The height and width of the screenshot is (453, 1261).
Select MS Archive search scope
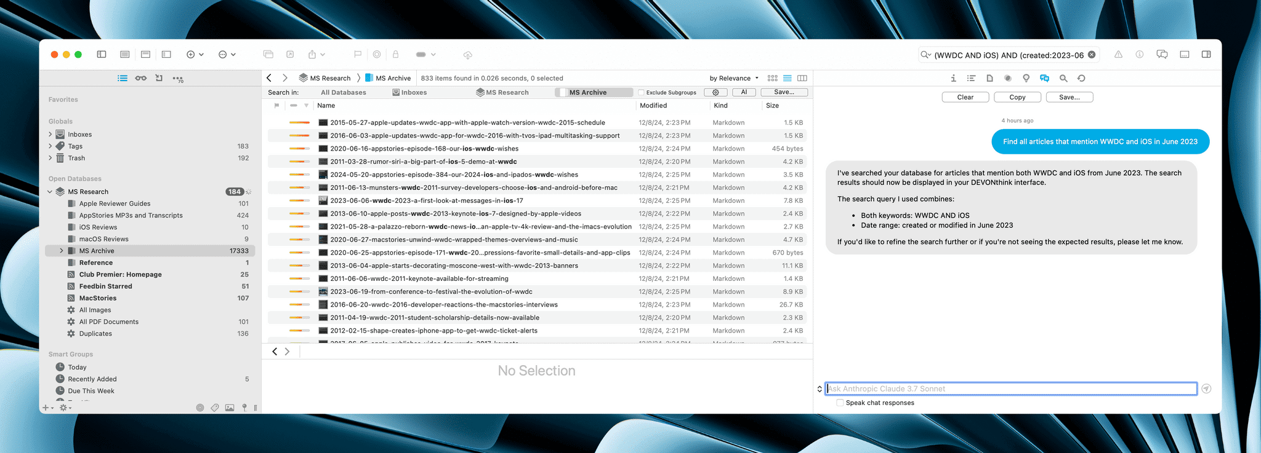pyautogui.click(x=594, y=92)
